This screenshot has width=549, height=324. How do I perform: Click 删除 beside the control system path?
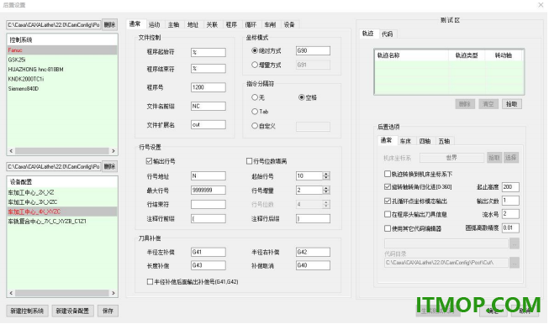[109, 25]
